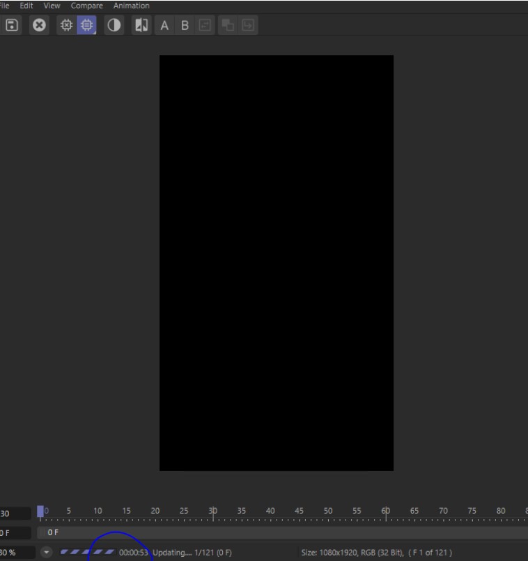Open the View menu
The image size is (528, 561).
(52, 6)
